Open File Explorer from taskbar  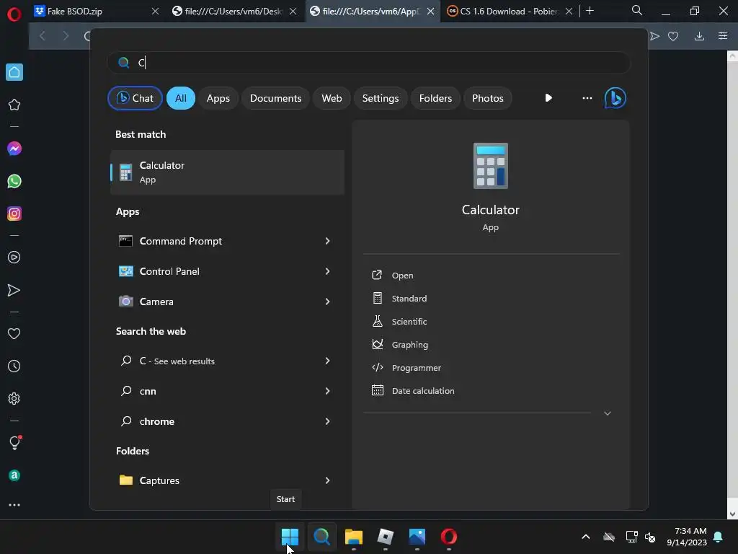(353, 537)
